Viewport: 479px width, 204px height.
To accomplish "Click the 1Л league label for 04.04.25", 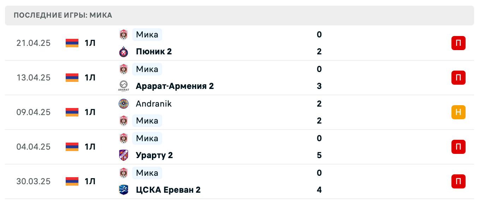I will tap(90, 147).
